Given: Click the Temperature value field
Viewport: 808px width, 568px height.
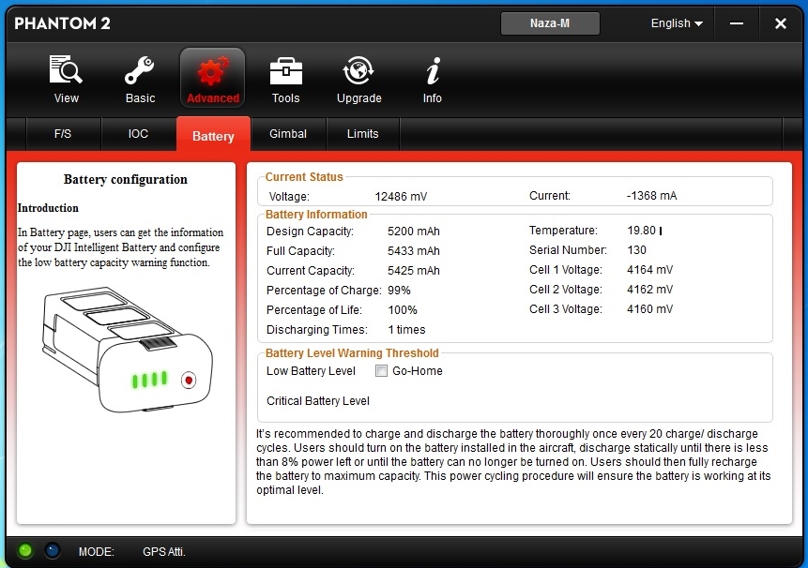Looking at the screenshot, I should pyautogui.click(x=642, y=231).
